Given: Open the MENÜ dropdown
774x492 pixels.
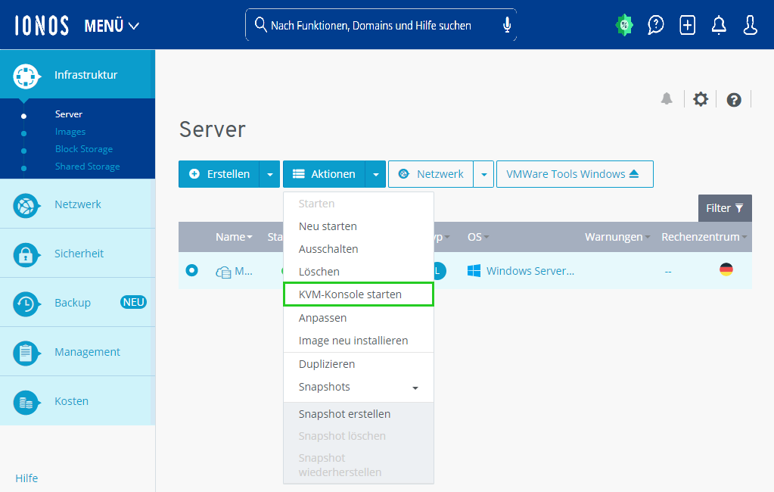Looking at the screenshot, I should [111, 26].
